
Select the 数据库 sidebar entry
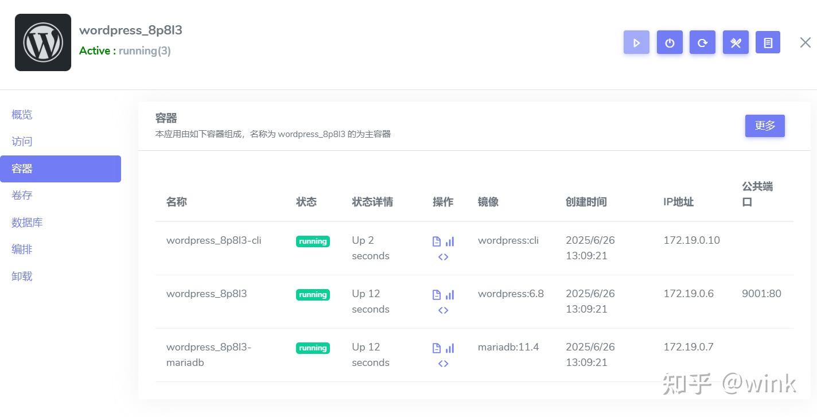(x=27, y=223)
